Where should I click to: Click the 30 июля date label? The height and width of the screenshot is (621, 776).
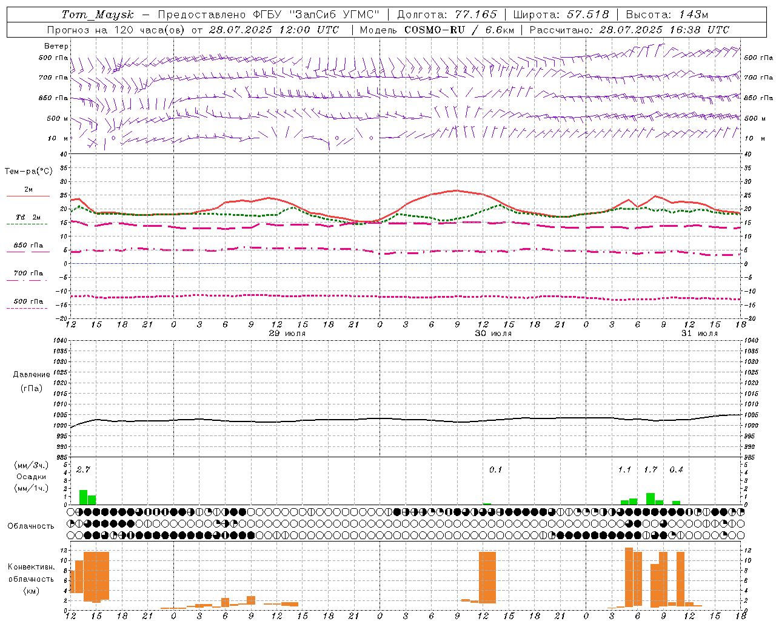pyautogui.click(x=493, y=334)
